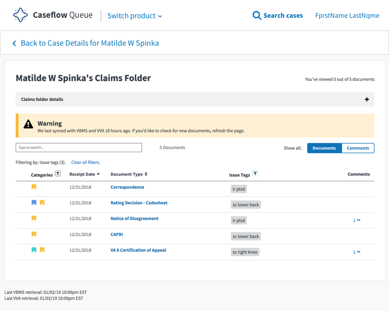Click Correspondence row yellow bookmark icon
The height and width of the screenshot is (311, 389).
click(34, 187)
